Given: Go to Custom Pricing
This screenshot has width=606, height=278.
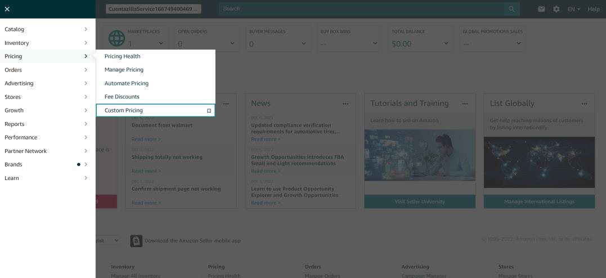Looking at the screenshot, I should pos(155,110).
